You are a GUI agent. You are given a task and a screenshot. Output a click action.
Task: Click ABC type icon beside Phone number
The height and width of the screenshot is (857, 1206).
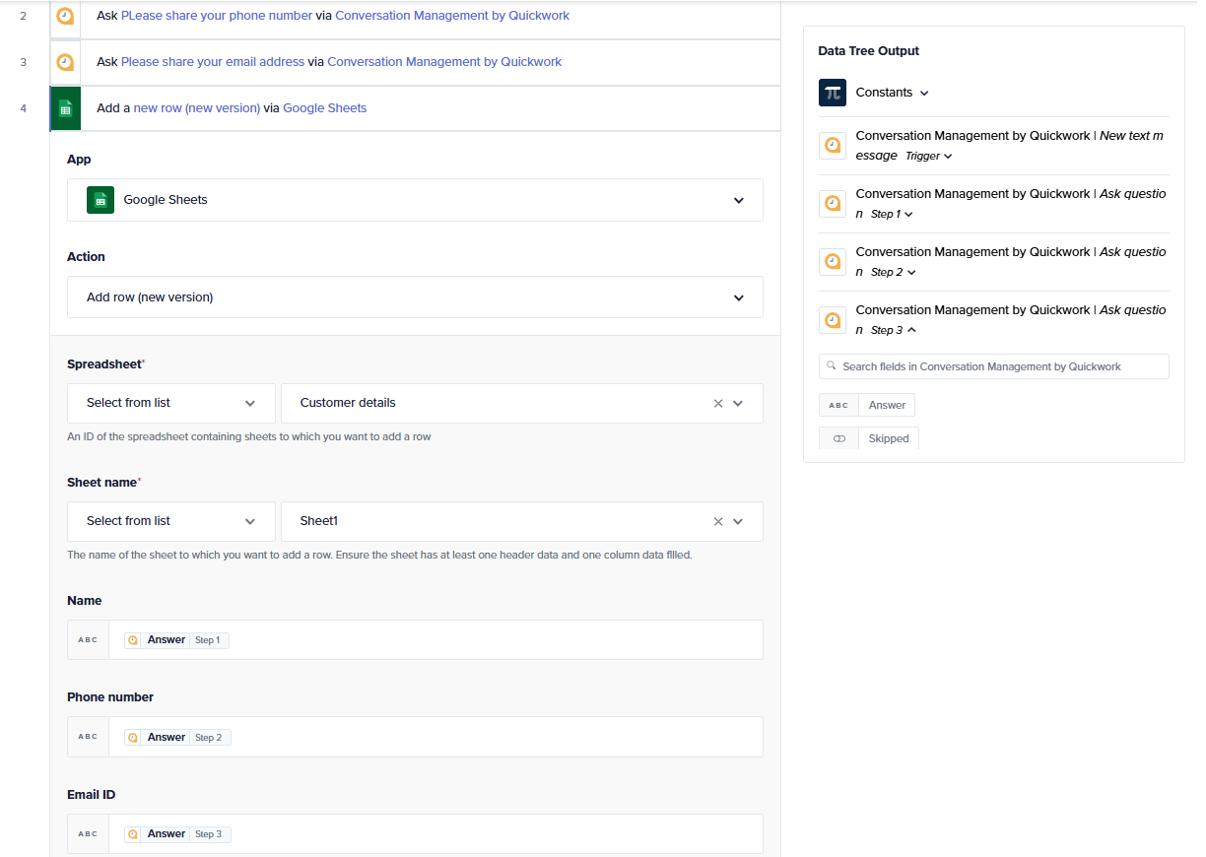point(88,737)
